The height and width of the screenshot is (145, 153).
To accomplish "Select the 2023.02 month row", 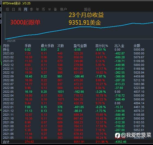I will tap(74, 57).
